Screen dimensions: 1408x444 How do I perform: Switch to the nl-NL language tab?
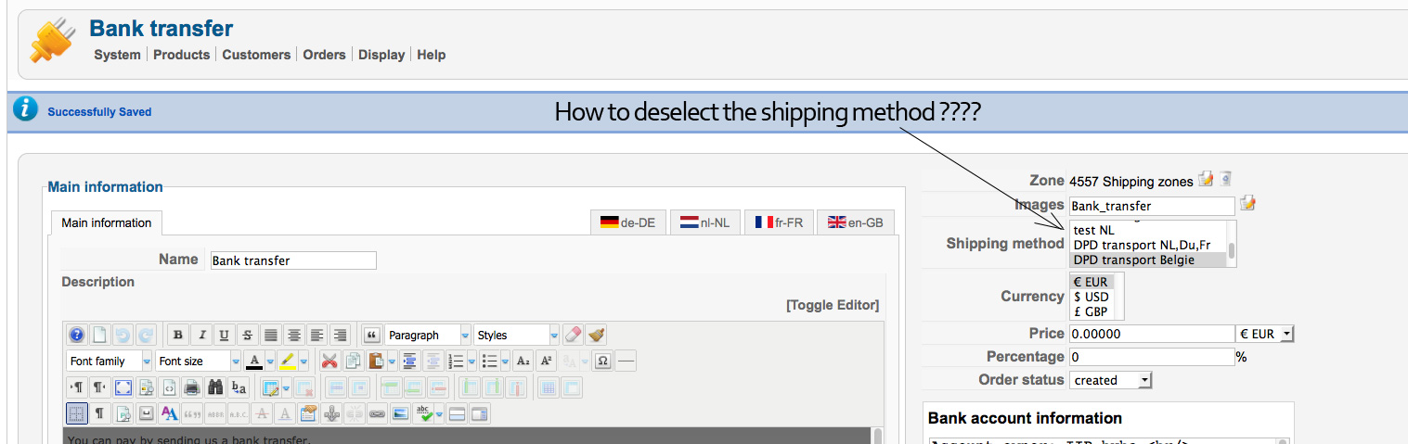pyautogui.click(x=704, y=222)
